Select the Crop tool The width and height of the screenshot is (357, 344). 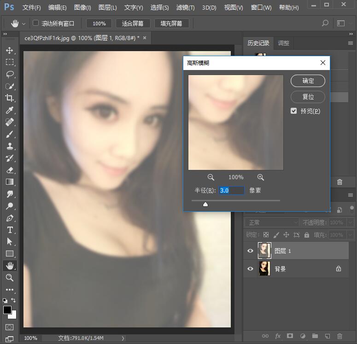[x=9, y=98]
